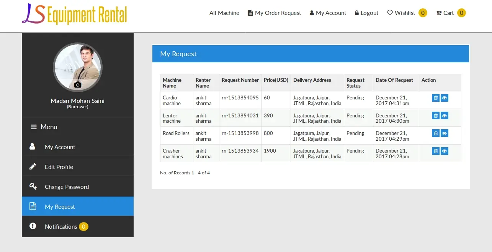The image size is (492, 252).
Task: Delete the Cardio machine request
Action: (436, 98)
